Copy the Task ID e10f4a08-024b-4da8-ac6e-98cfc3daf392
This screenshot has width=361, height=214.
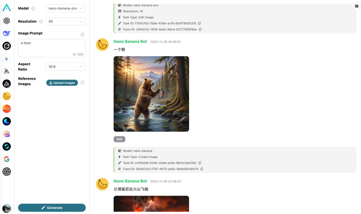(x=200, y=163)
